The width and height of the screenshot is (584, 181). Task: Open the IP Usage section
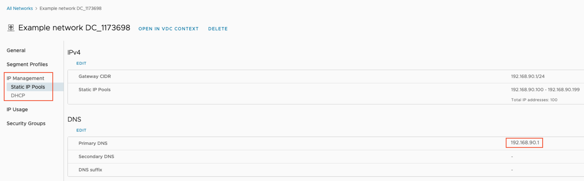[17, 109]
